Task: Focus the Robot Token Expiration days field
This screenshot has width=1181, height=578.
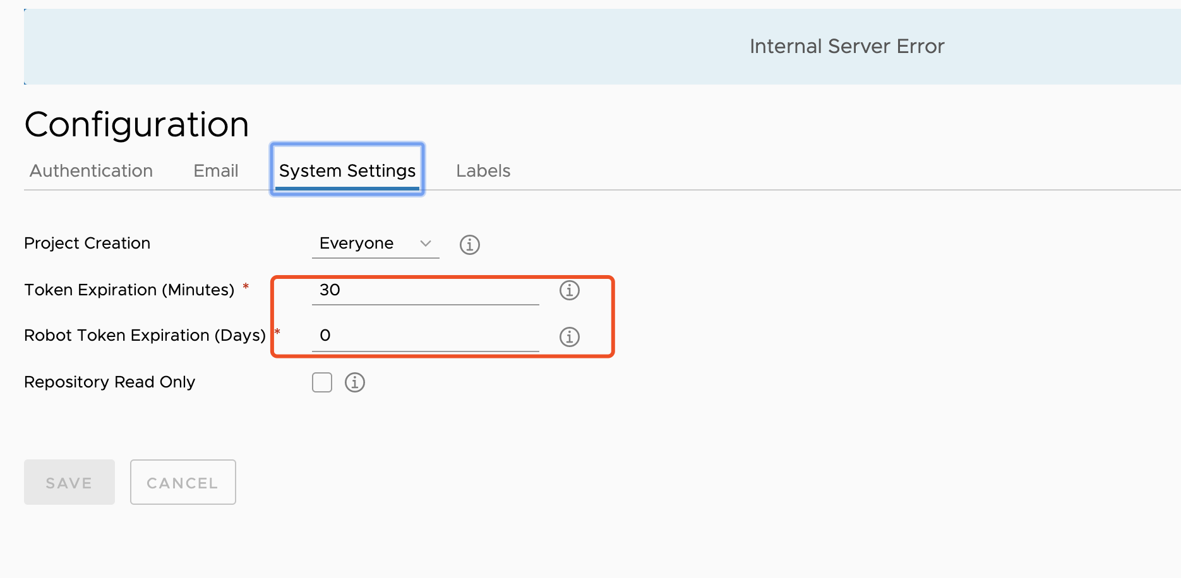Action: (425, 336)
